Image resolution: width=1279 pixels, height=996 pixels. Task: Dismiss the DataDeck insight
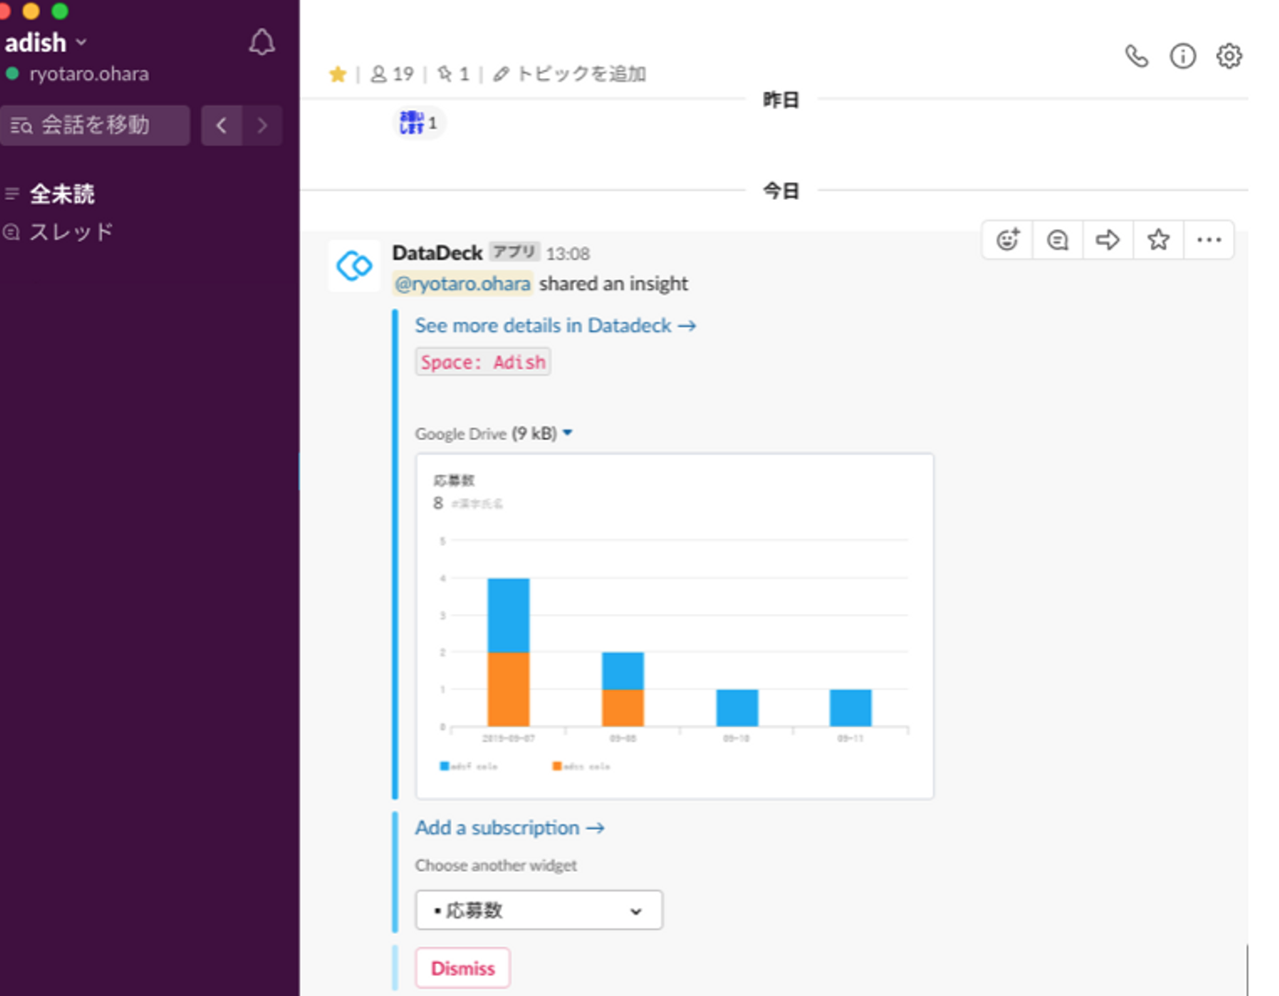point(463,968)
